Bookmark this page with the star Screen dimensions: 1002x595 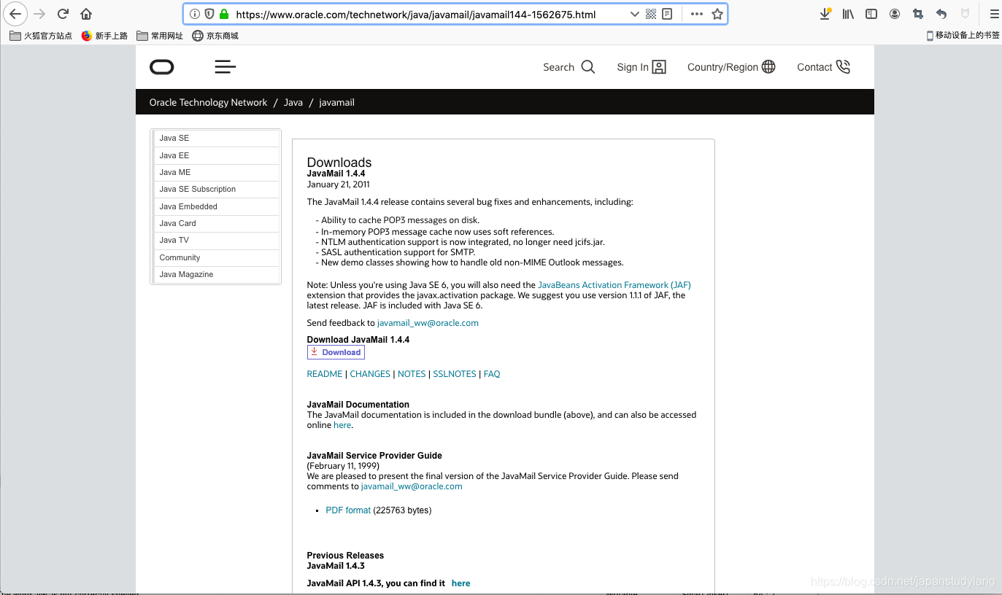point(717,14)
